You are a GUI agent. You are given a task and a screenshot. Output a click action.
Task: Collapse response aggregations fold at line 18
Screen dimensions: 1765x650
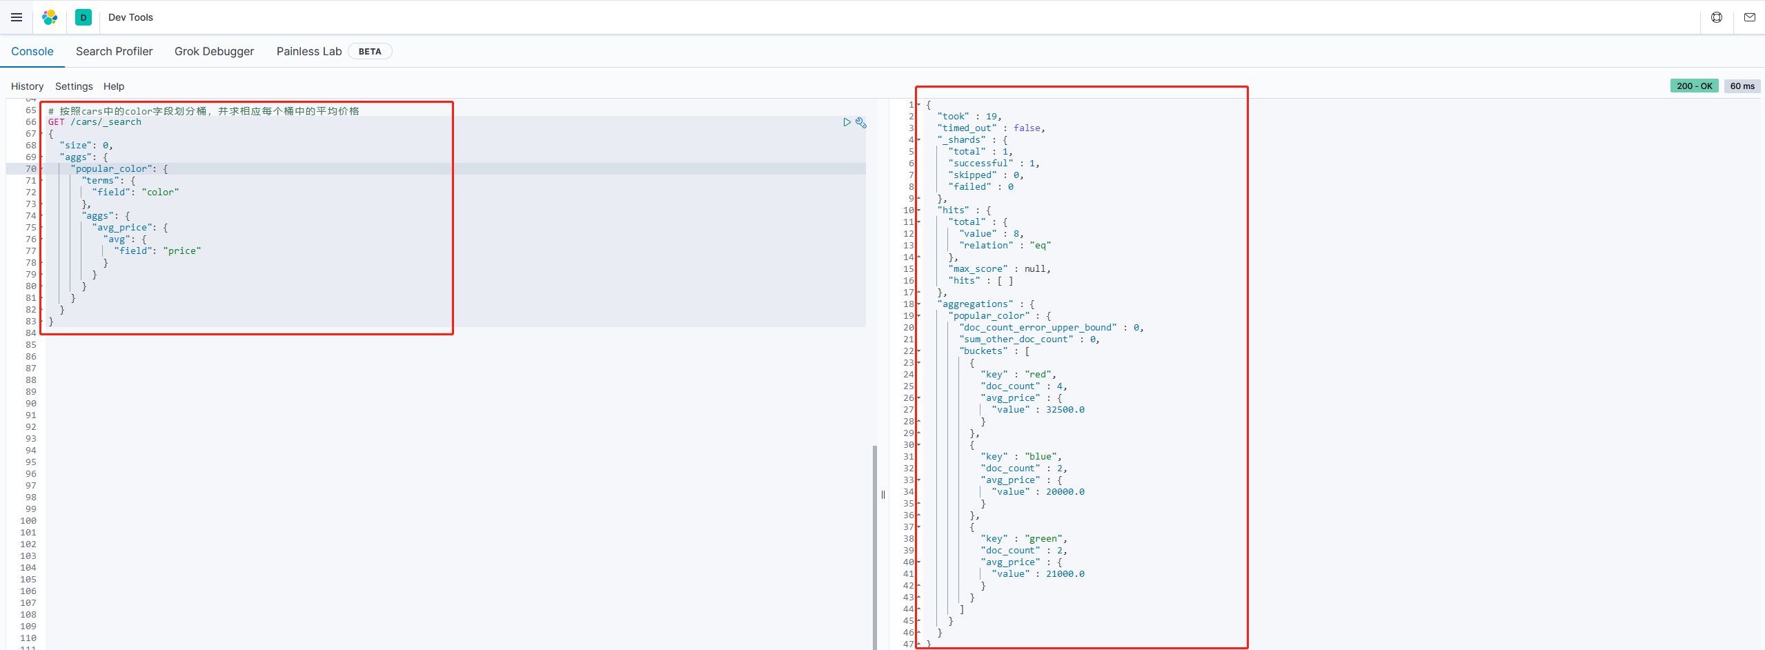coord(918,304)
